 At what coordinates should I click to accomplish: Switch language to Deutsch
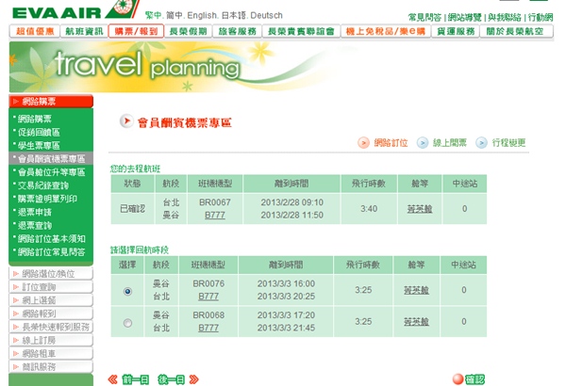pyautogui.click(x=266, y=15)
